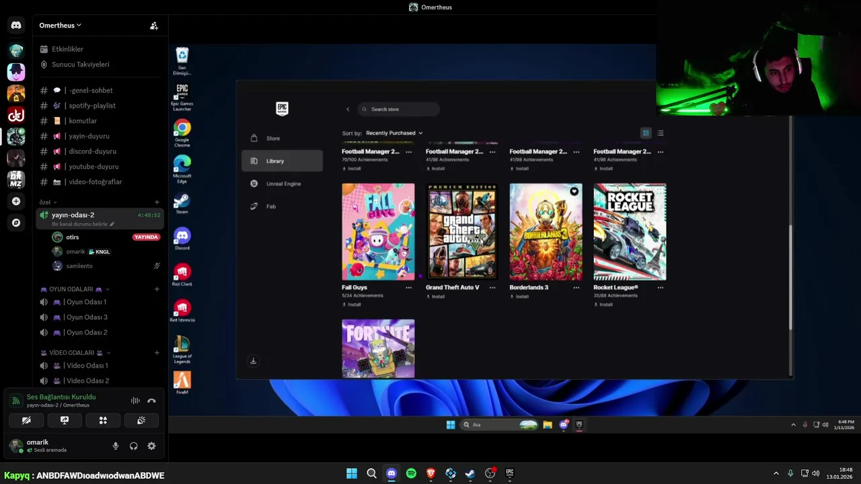Select Store in Epic launcher sidebar

tap(282, 138)
